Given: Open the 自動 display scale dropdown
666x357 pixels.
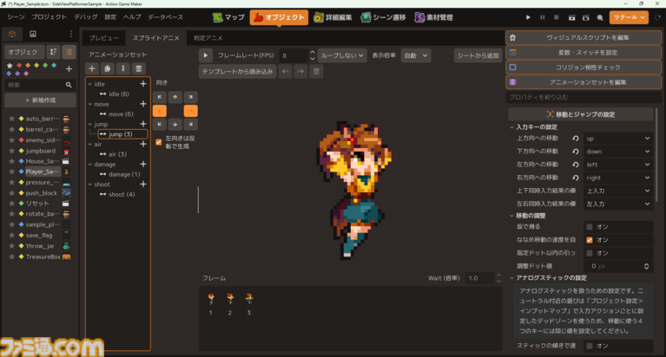Looking at the screenshot, I should pos(416,55).
